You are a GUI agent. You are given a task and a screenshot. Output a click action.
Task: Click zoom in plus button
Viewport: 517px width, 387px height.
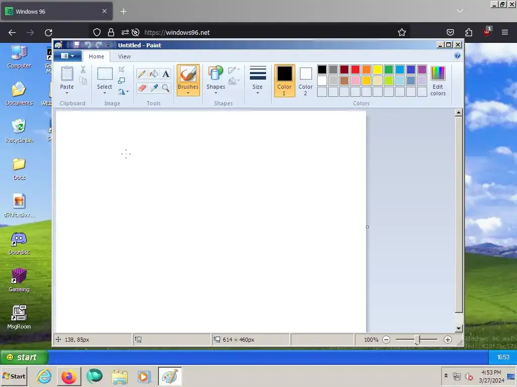(448, 340)
